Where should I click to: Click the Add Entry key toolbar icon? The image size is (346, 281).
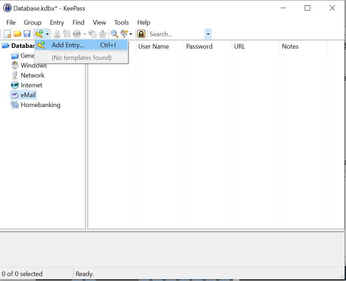click(39, 34)
